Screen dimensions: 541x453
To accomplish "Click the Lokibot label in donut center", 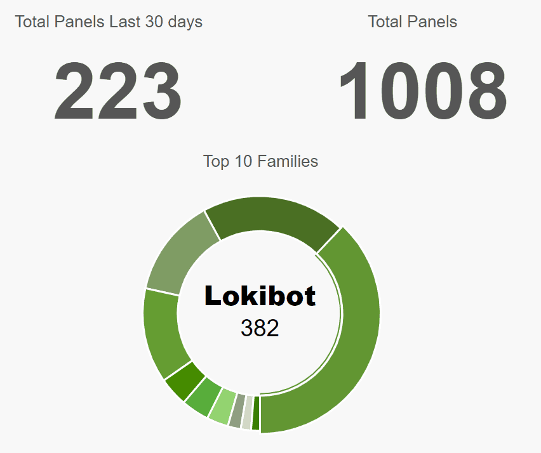I will [x=260, y=296].
